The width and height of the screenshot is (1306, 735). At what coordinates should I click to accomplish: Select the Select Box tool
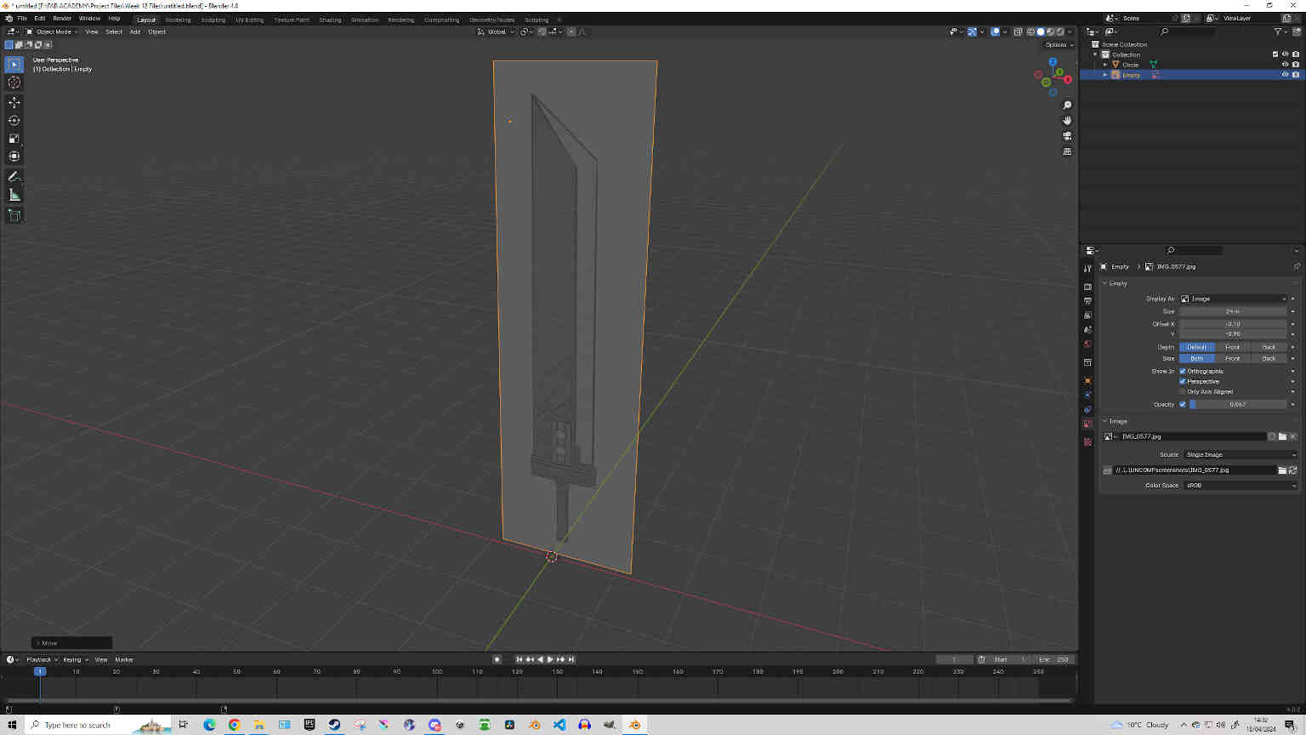14,65
